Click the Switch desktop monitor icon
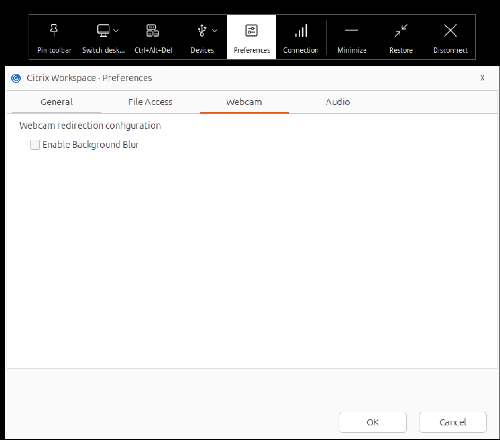 [103, 31]
